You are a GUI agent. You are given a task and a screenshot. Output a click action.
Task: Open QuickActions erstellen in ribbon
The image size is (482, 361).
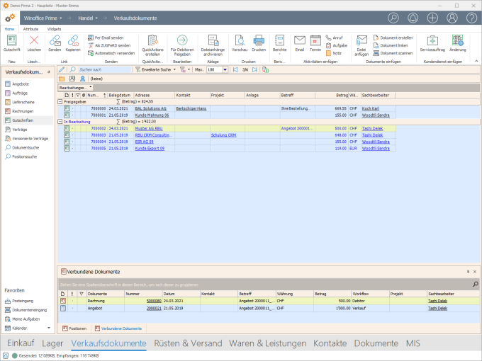click(153, 41)
